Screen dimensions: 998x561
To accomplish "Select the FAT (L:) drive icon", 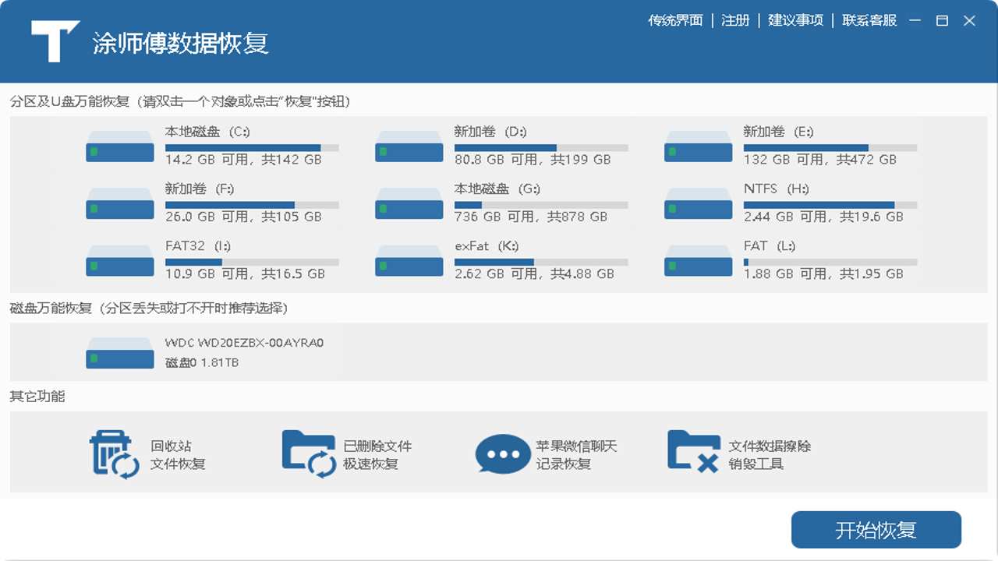I will click(697, 261).
